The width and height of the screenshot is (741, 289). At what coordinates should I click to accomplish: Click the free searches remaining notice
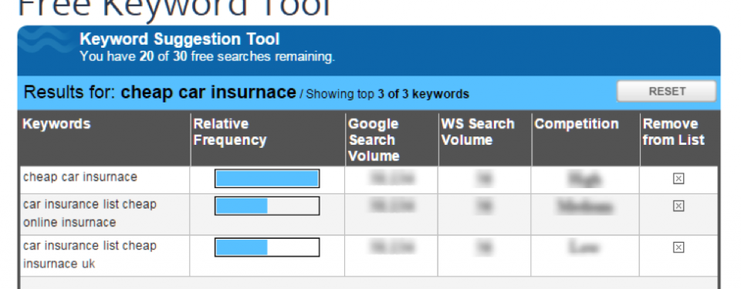(x=207, y=57)
